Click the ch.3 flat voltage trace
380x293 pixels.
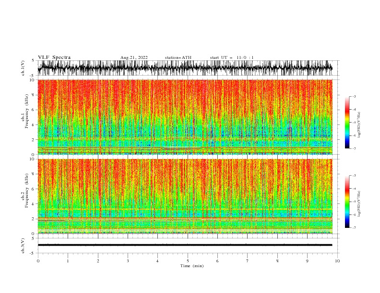click(x=185, y=245)
